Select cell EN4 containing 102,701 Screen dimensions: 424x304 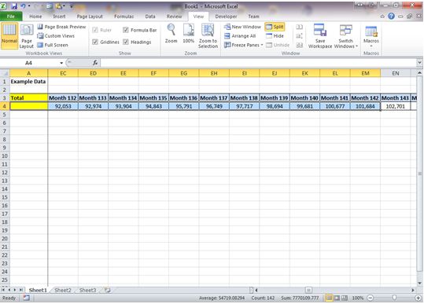coord(396,106)
